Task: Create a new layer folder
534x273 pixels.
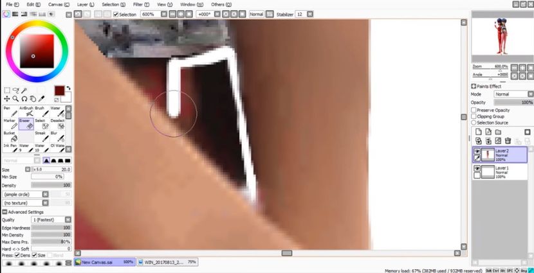Action: 498,132
